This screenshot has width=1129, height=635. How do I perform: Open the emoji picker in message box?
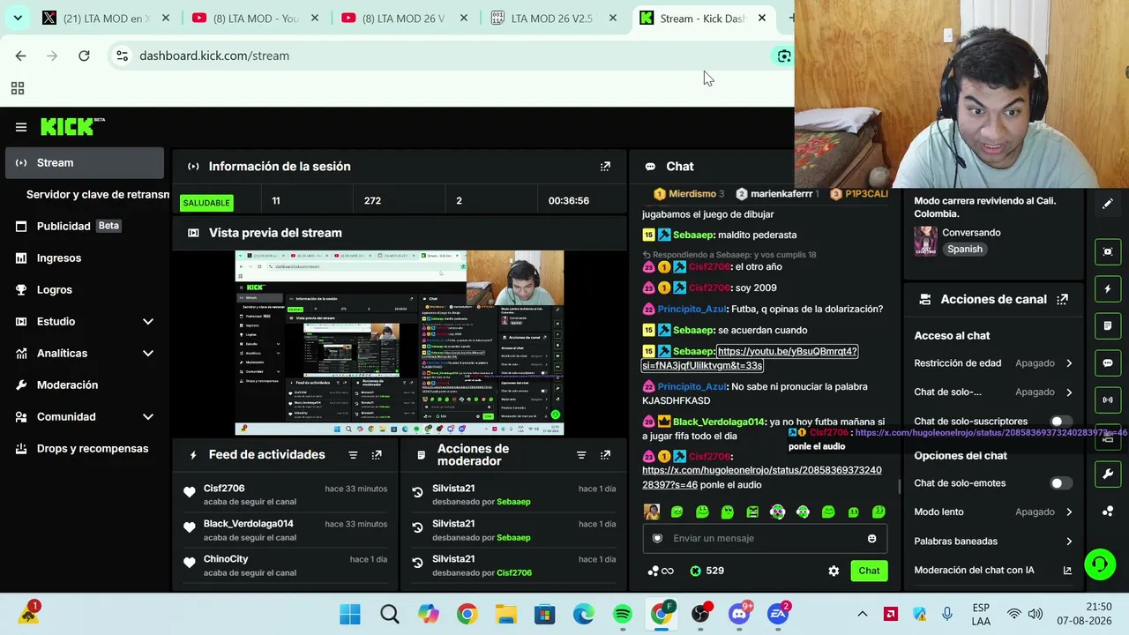click(x=871, y=538)
